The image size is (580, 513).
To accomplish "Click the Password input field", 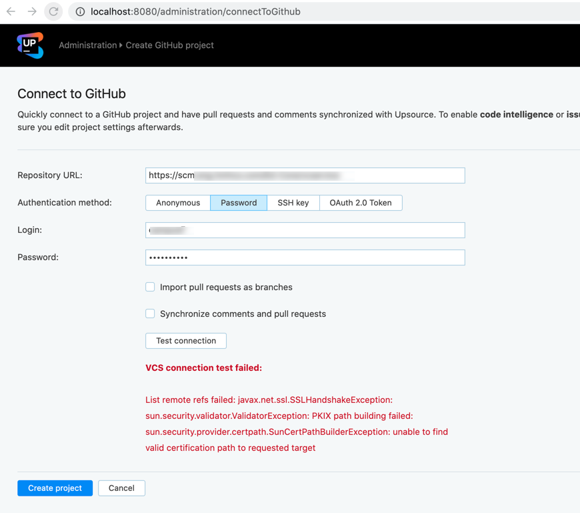I will [305, 258].
